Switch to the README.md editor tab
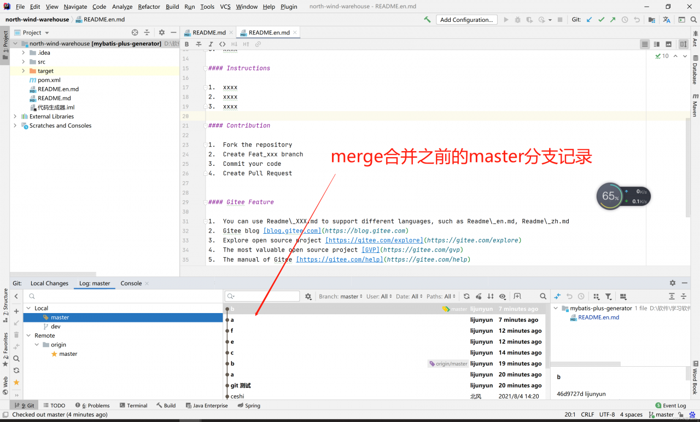The height and width of the screenshot is (422, 700). (x=209, y=32)
